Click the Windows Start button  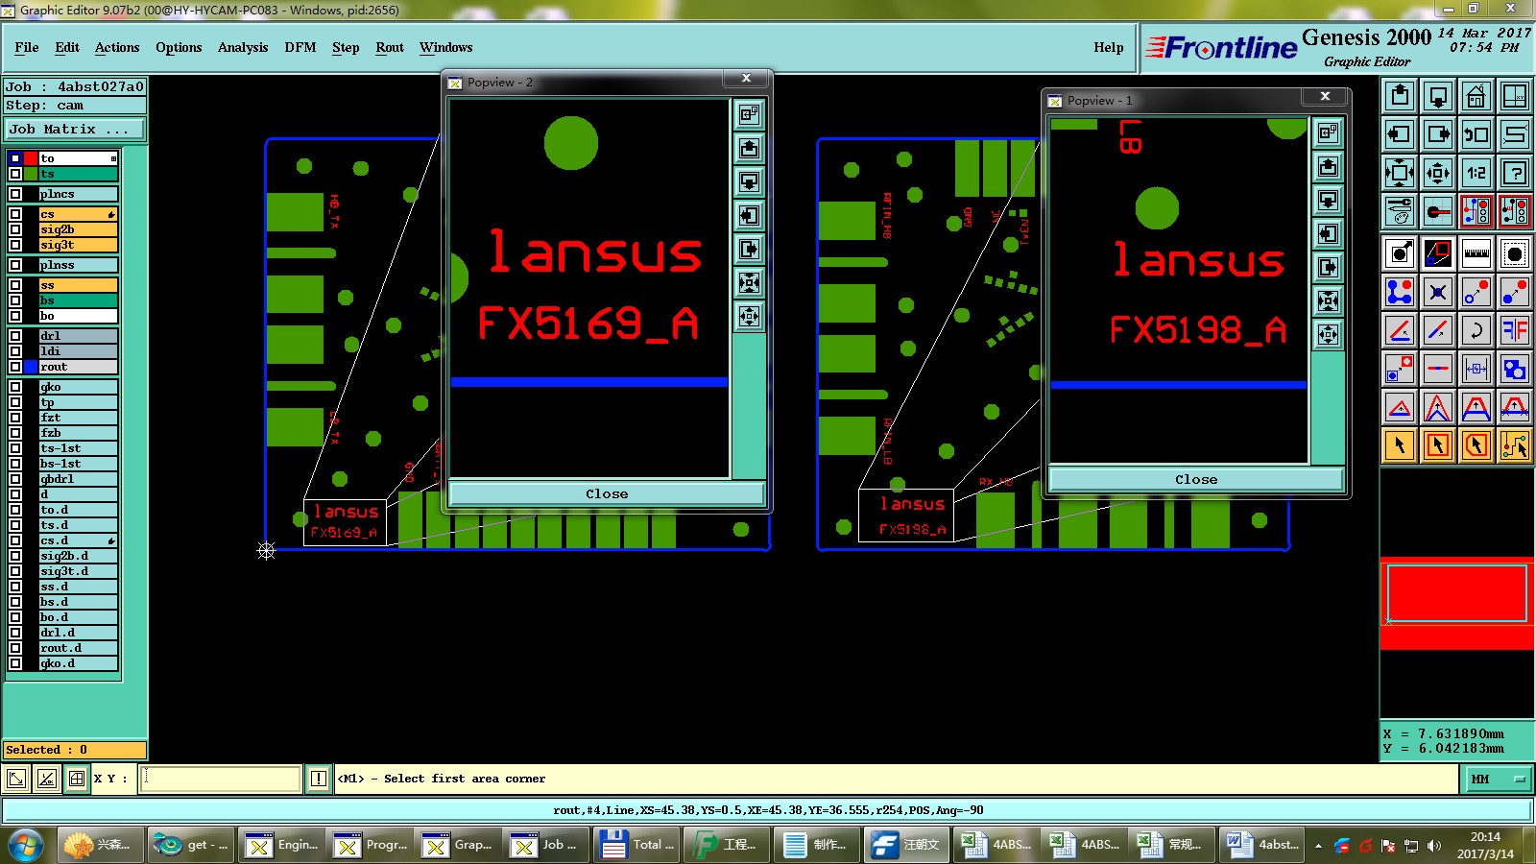click(x=27, y=845)
